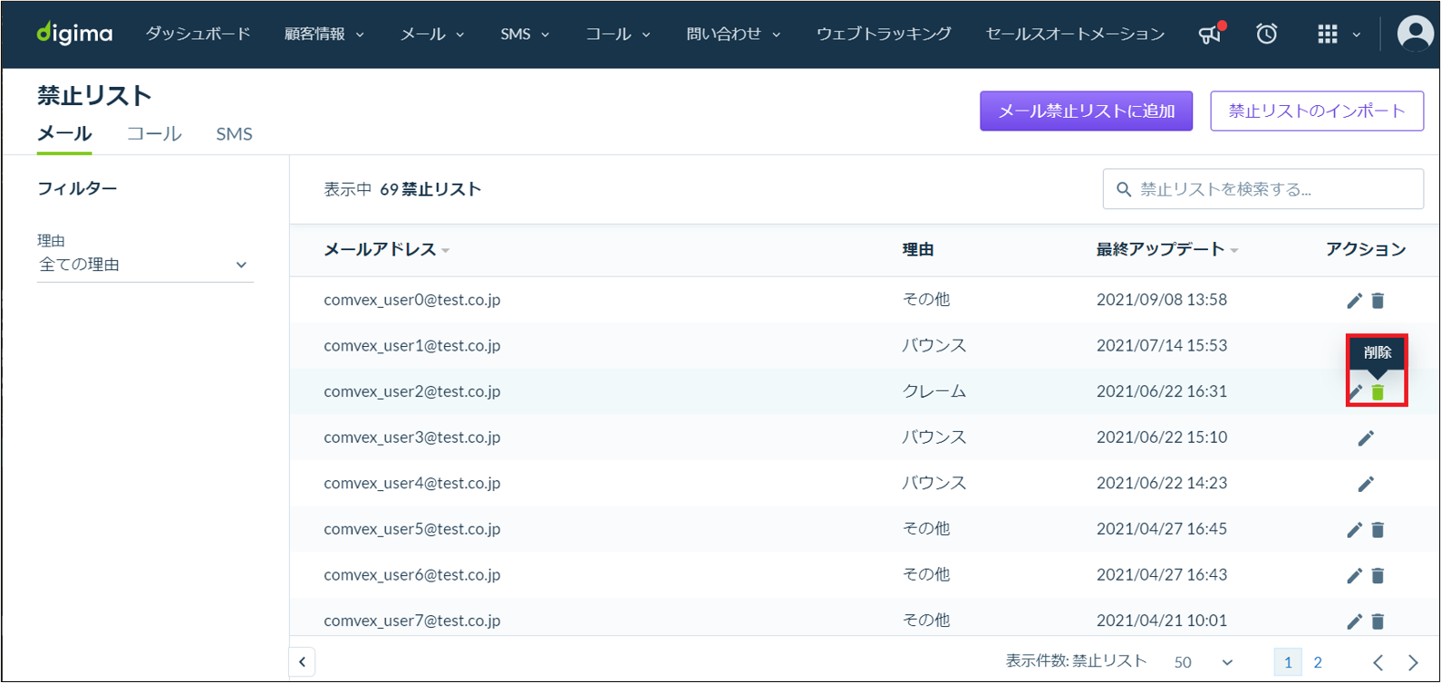
Task: Switch to the SMS tab under 禁止リスト
Action: pyautogui.click(x=234, y=134)
